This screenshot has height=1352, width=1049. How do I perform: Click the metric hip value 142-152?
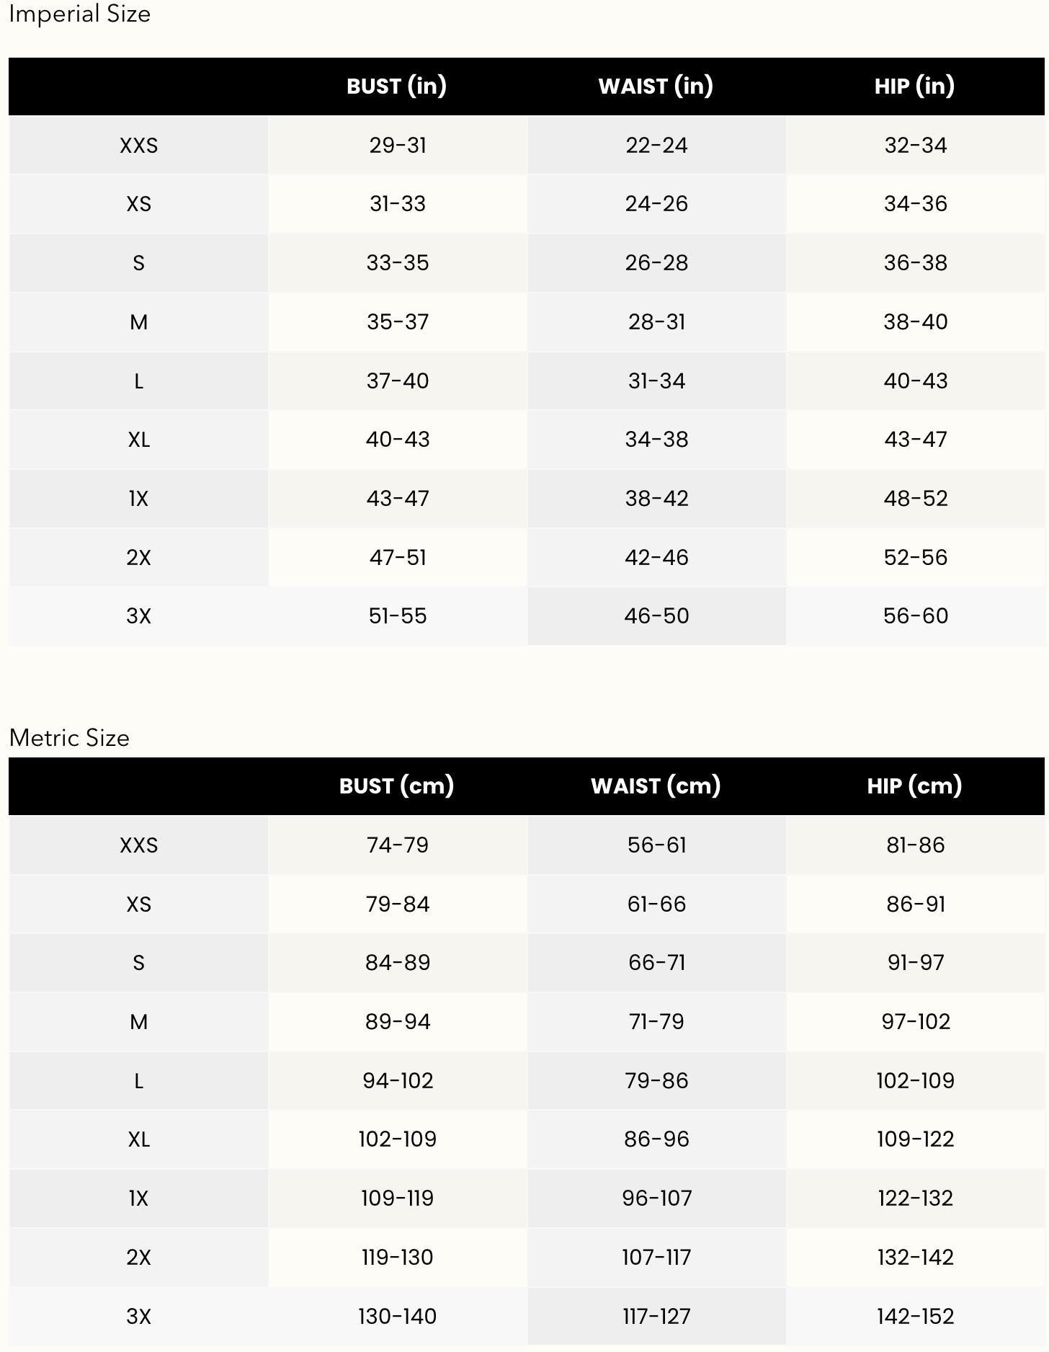click(x=916, y=1317)
